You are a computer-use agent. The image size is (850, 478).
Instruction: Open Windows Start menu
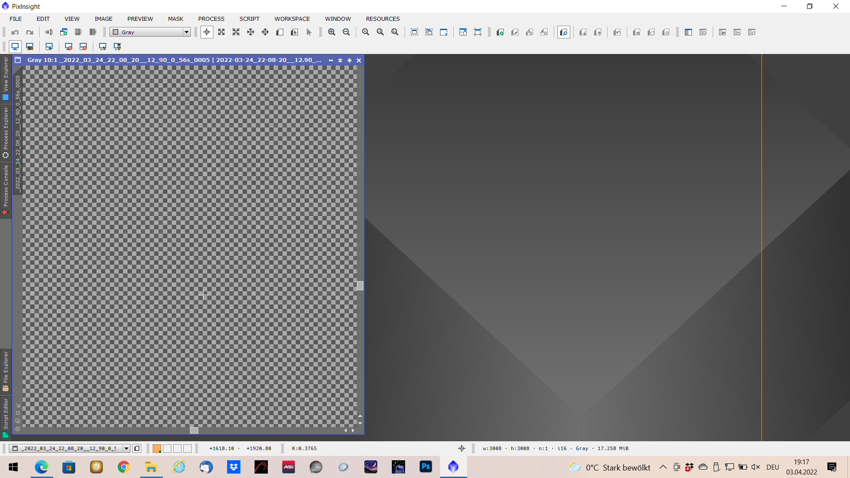pos(13,467)
